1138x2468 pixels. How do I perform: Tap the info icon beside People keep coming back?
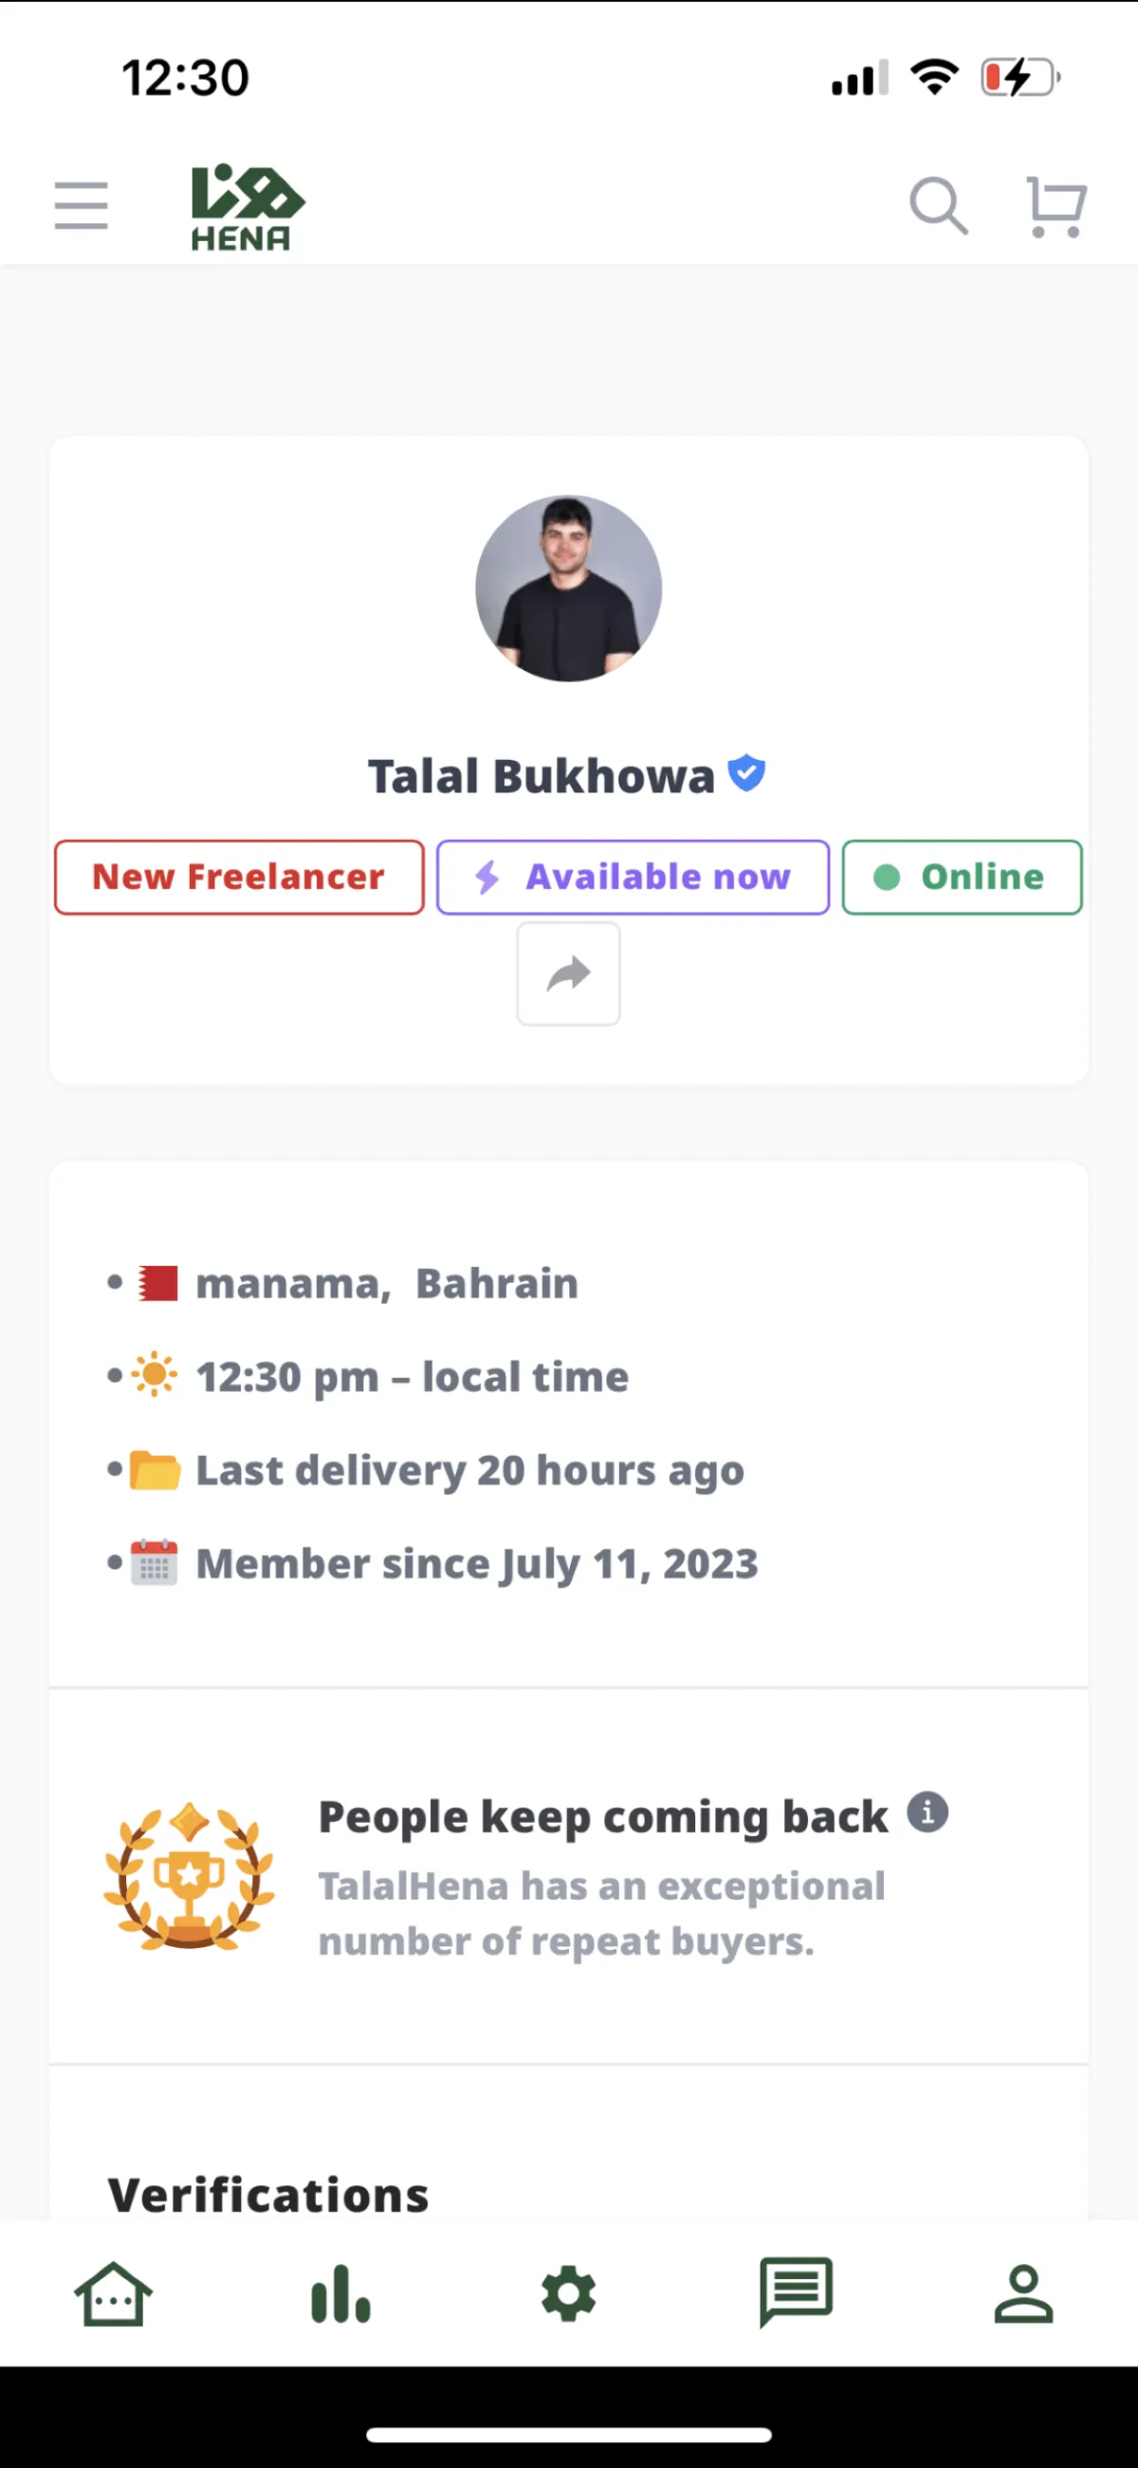(x=927, y=1812)
